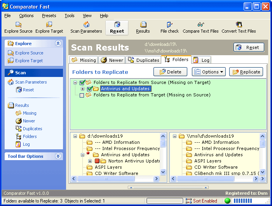
Task: Click the Replicate button
Action: point(246,72)
